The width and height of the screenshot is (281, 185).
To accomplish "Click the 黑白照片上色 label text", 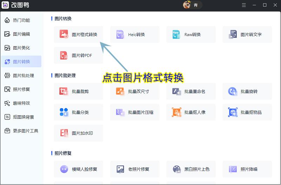I will click(x=197, y=169).
